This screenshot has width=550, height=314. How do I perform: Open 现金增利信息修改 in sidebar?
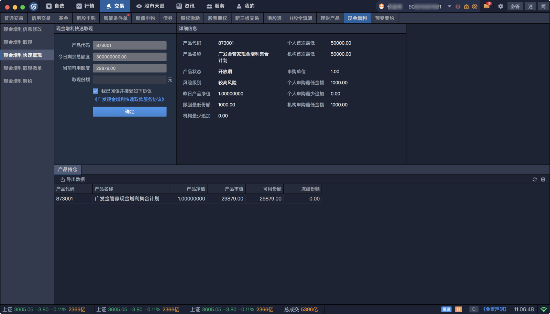(27, 29)
